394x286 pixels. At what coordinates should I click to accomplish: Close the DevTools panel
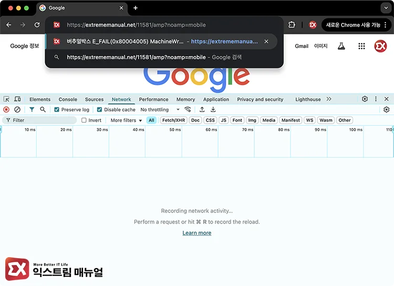pos(387,99)
